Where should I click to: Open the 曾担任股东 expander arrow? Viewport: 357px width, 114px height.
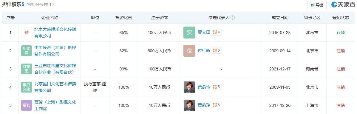tap(53, 4)
